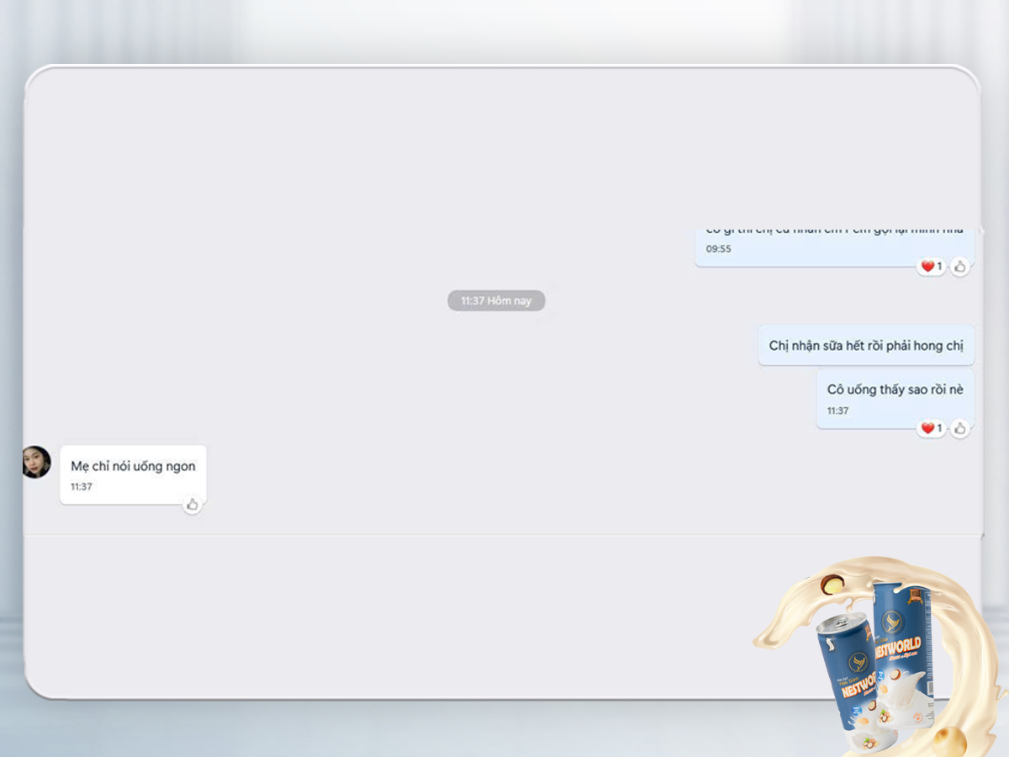Image resolution: width=1009 pixels, height=757 pixels.
Task: Click 11:37 timestamp under "Mẹ chỉ nói" message
Action: 82,487
